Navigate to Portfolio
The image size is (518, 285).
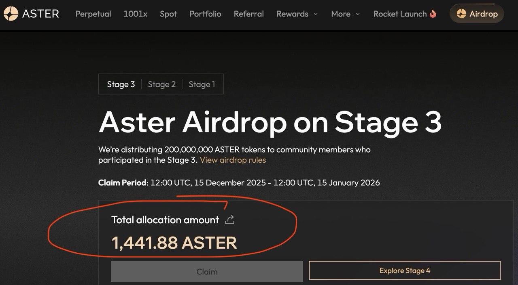205,14
